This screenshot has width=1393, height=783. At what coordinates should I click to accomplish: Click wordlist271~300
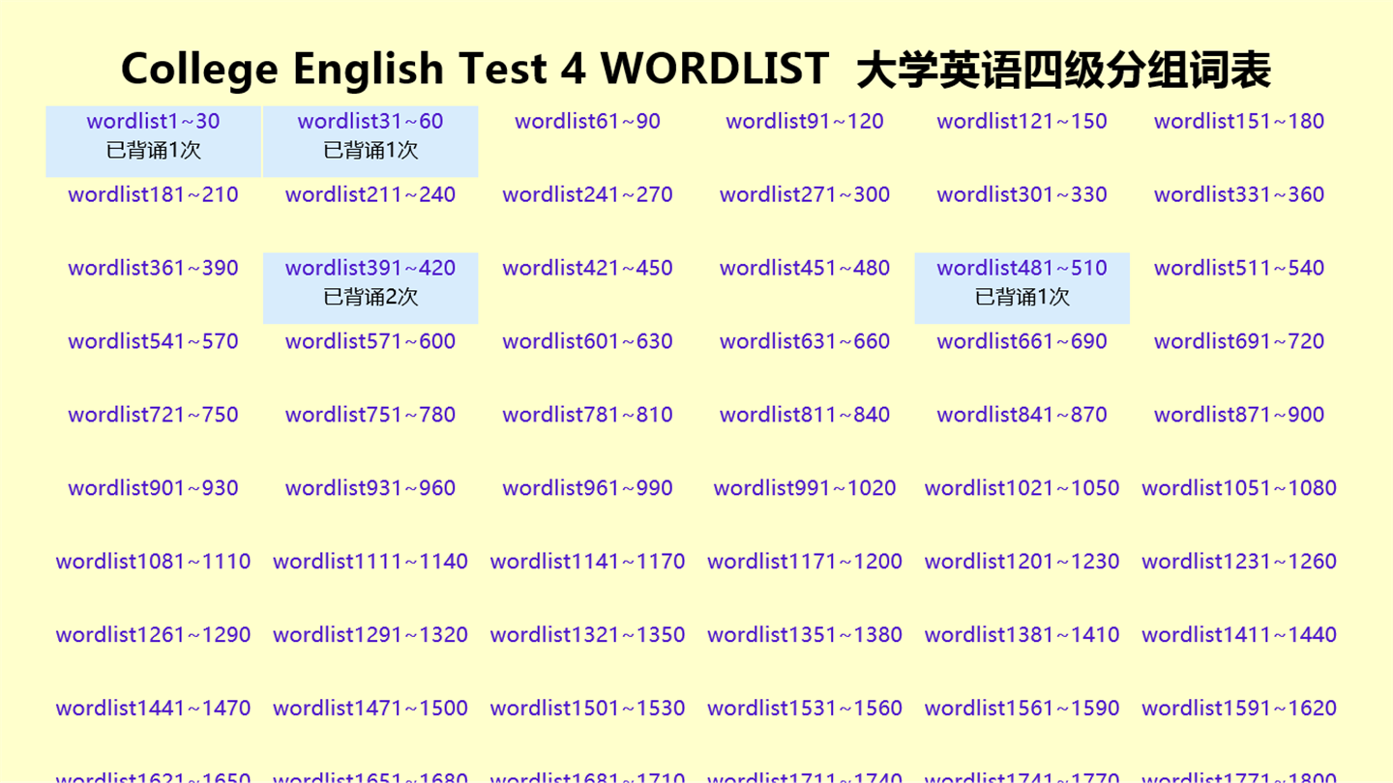(x=805, y=194)
